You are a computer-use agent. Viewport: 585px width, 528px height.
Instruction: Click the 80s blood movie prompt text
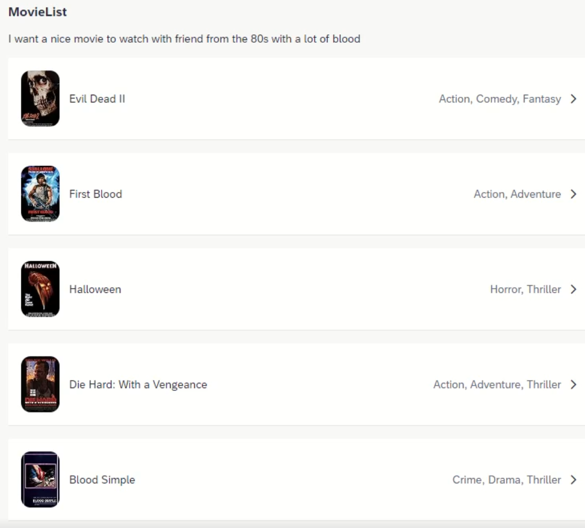point(184,39)
